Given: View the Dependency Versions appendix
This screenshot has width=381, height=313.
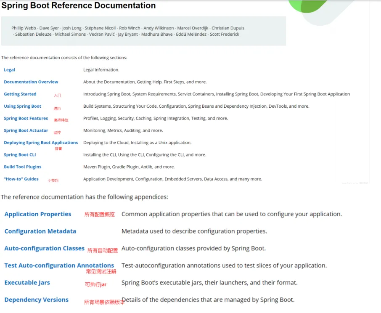Looking at the screenshot, I should coord(36,300).
